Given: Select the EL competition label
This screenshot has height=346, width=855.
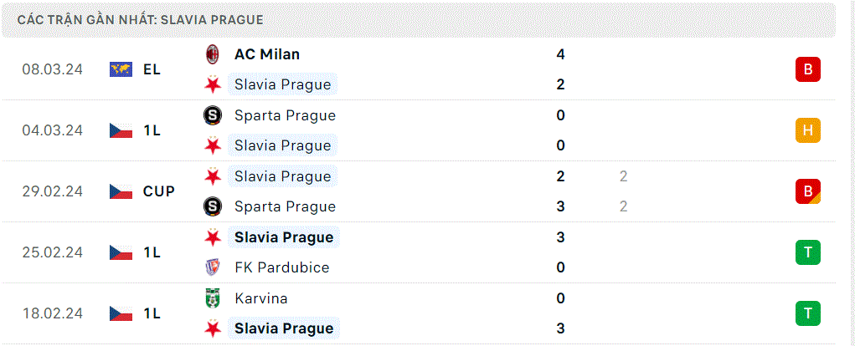Looking at the screenshot, I should 152,69.
